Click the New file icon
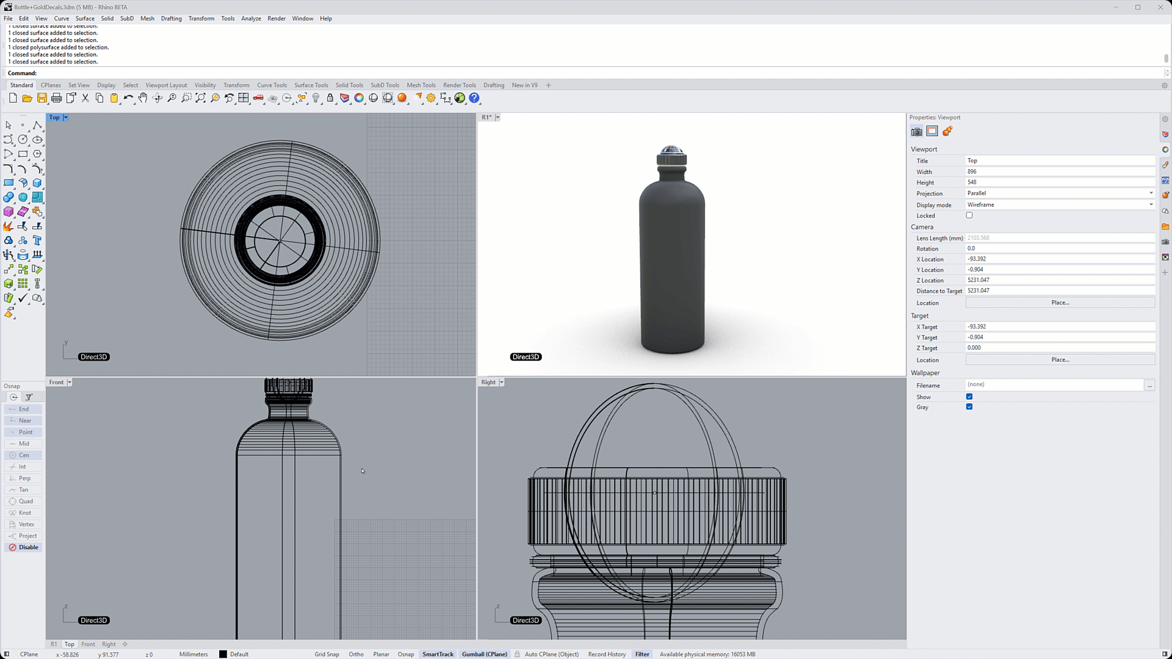The height and width of the screenshot is (659, 1172). click(x=13, y=98)
